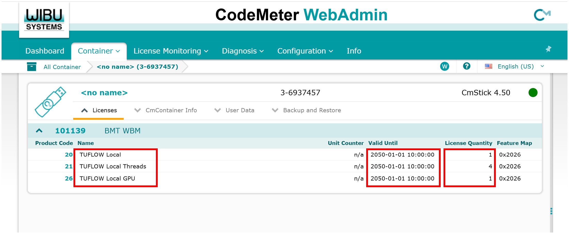569x233 pixels.
Task: Click the Unit Counter column header
Action: tap(346, 143)
